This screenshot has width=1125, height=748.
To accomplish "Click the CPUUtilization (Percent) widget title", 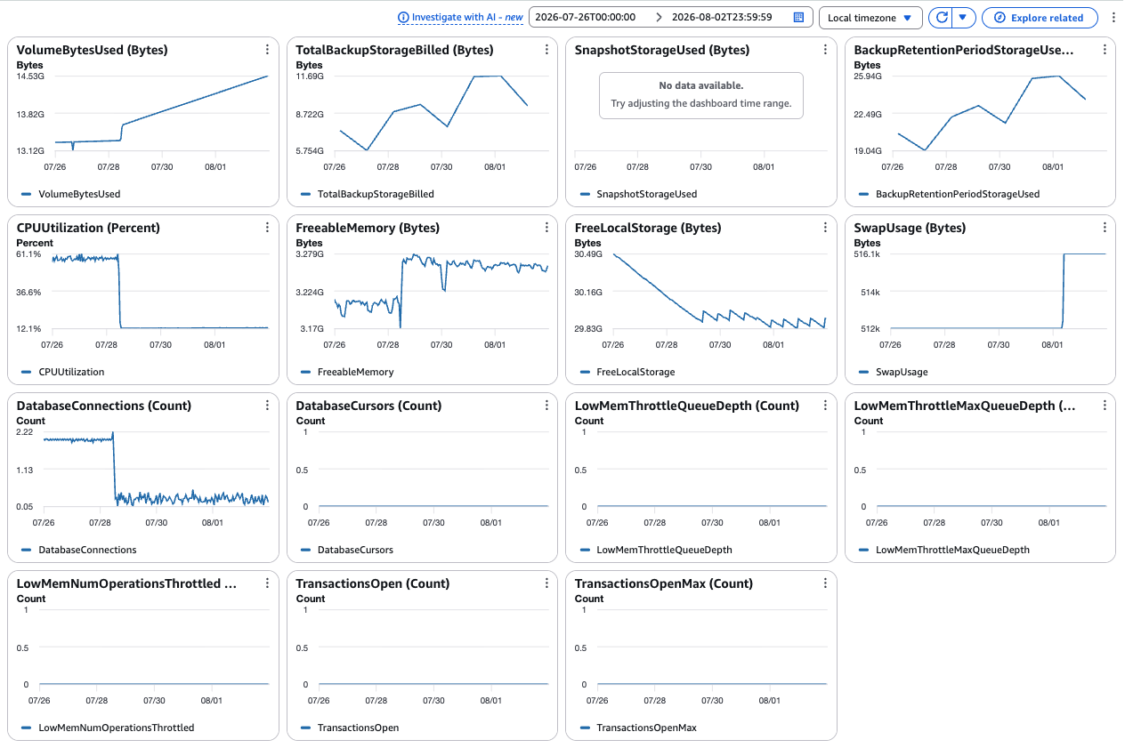I will point(88,228).
